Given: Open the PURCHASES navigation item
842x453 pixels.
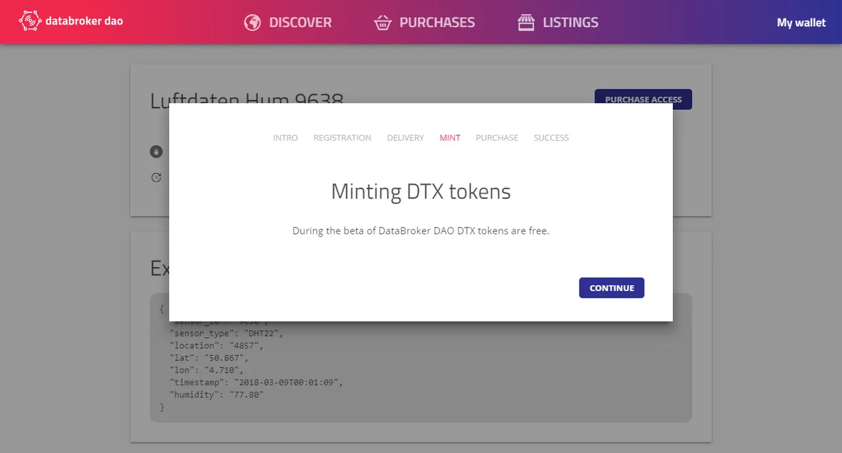Looking at the screenshot, I should [424, 22].
